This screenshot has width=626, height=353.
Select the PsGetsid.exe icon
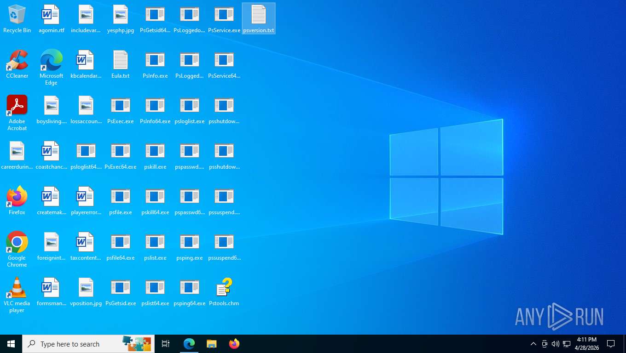pos(120,292)
